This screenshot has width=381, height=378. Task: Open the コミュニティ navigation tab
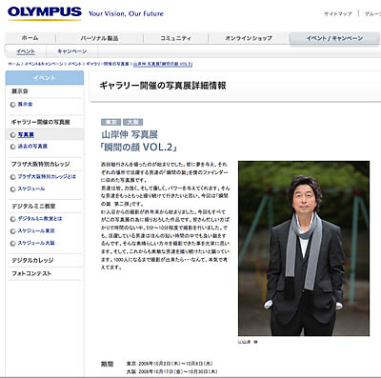(175, 38)
